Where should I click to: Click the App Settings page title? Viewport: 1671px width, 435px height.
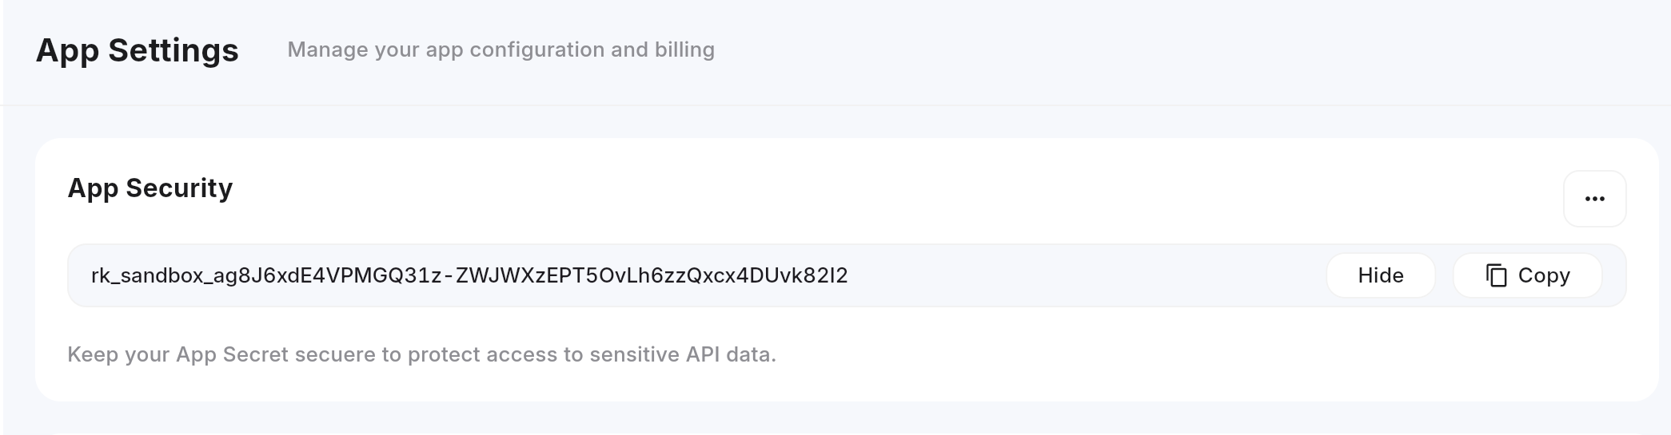tap(138, 50)
